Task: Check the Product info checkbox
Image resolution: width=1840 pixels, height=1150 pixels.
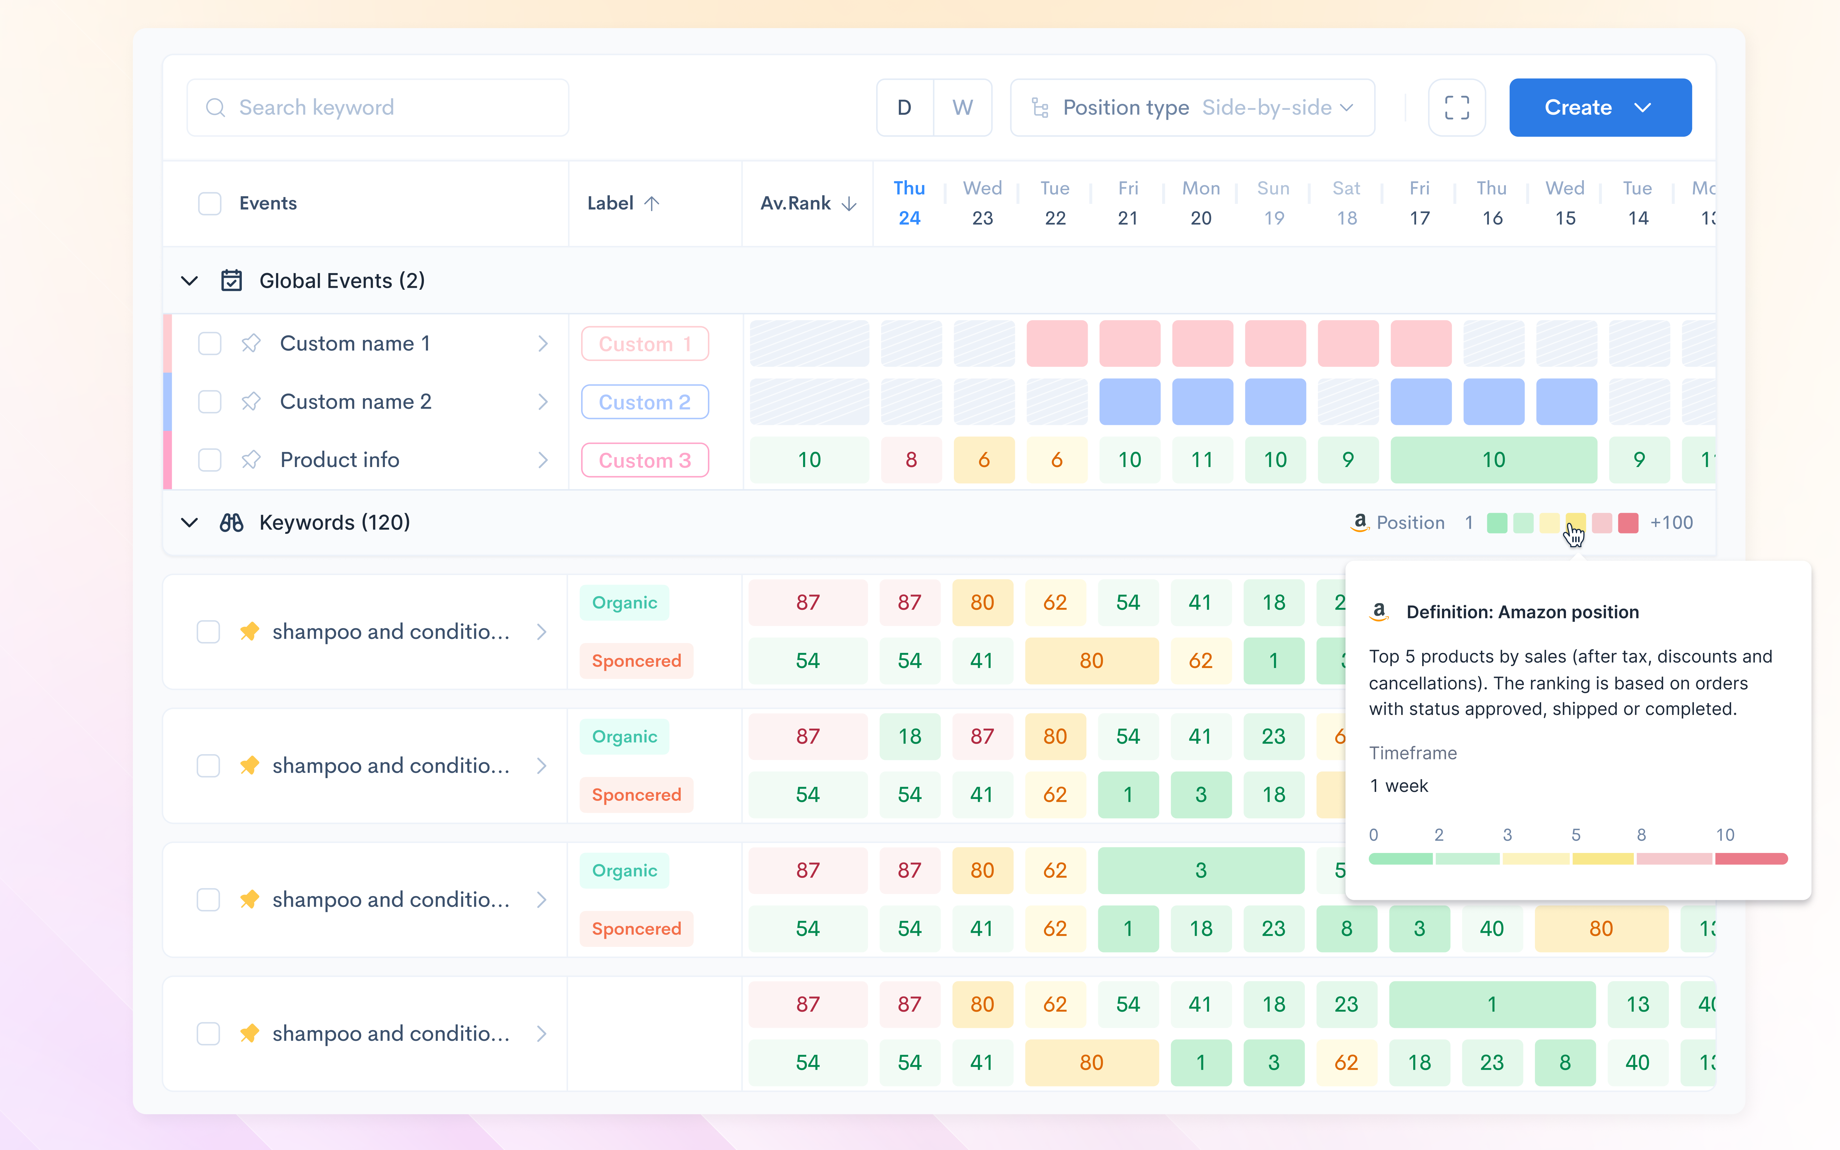Action: pos(209,459)
